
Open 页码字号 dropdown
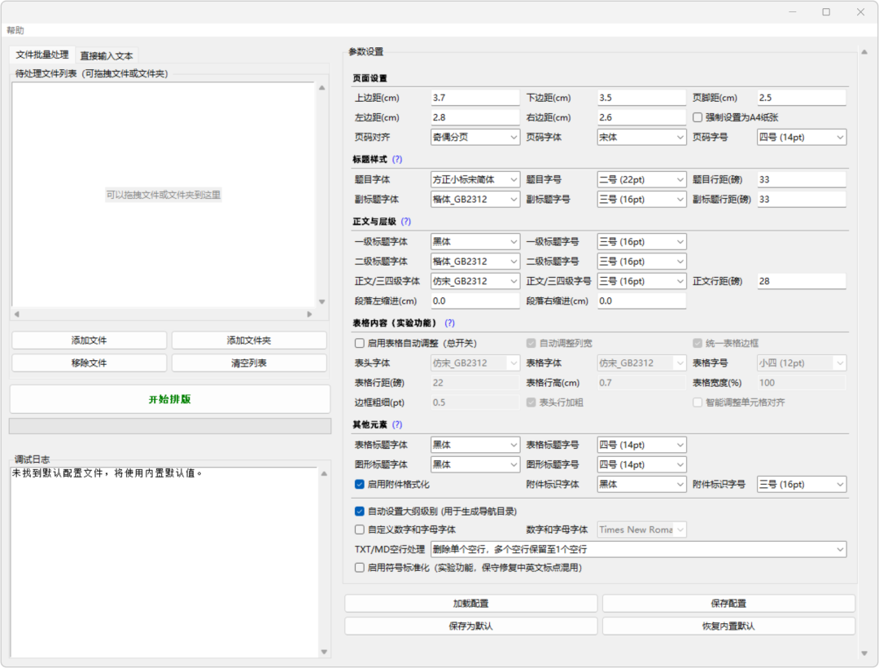click(802, 138)
